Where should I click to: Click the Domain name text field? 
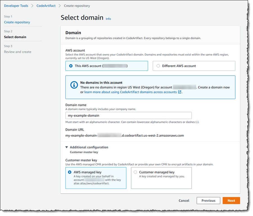point(128,115)
